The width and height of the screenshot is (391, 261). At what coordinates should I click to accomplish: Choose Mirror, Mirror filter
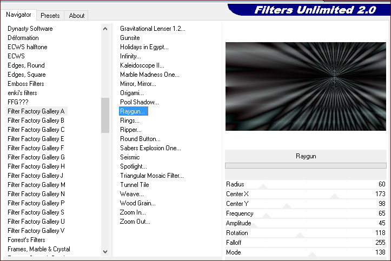(x=138, y=84)
